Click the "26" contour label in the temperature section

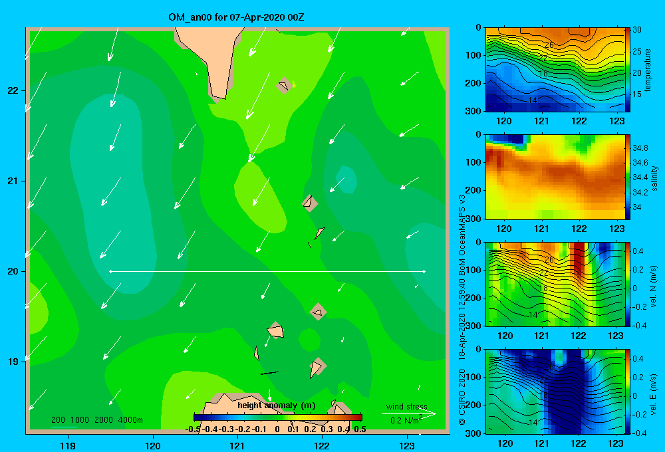pyautogui.click(x=549, y=45)
